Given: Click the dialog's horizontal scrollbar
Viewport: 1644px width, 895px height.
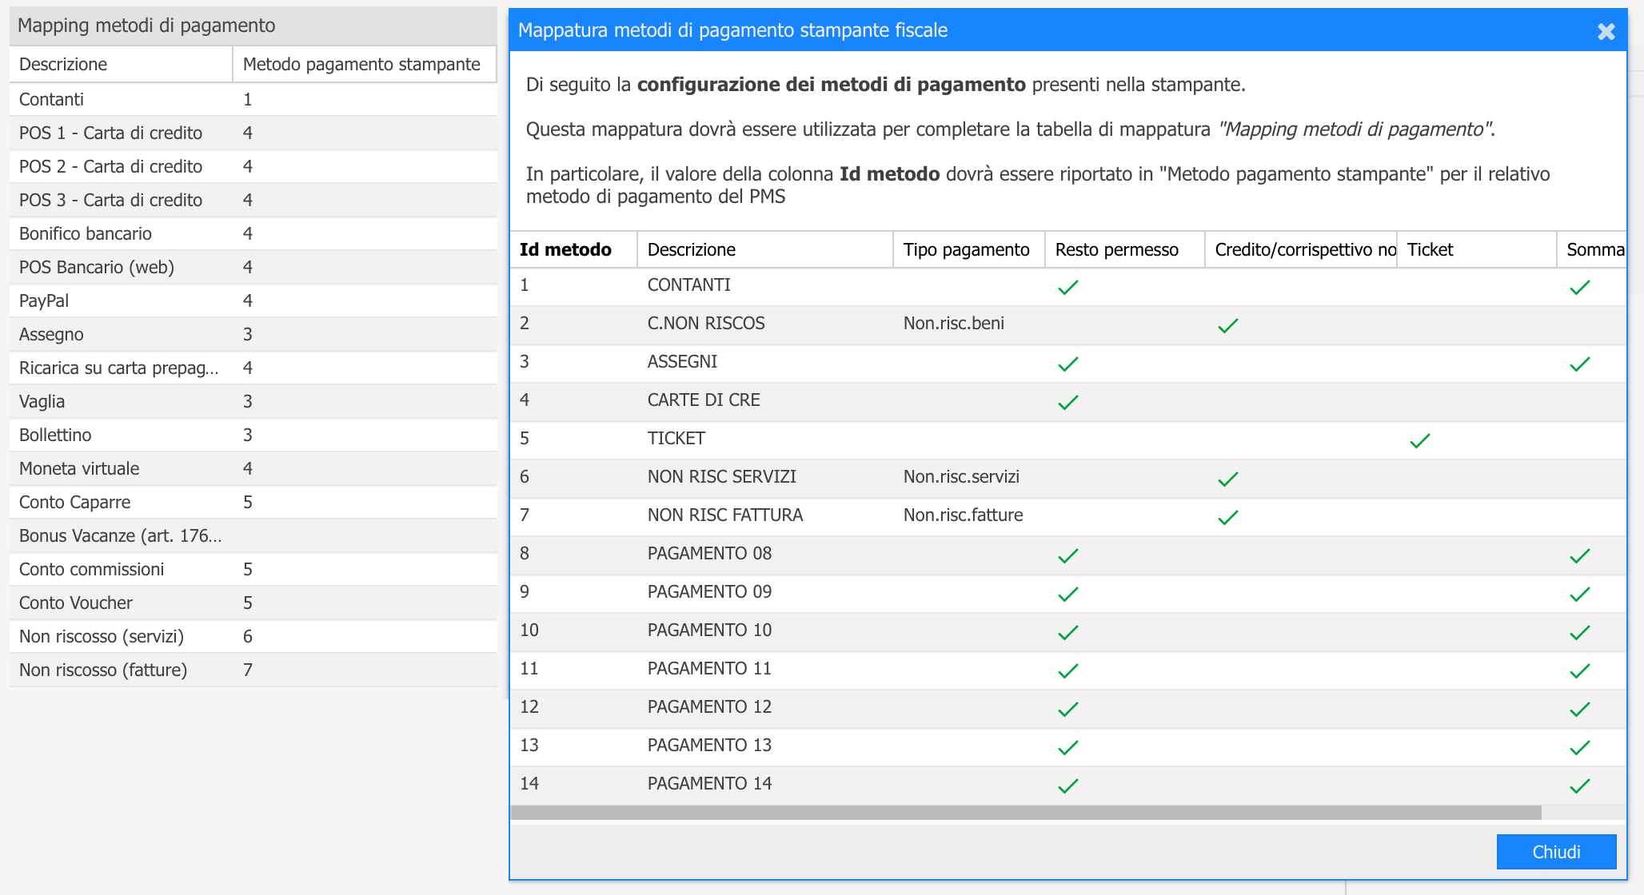Looking at the screenshot, I should click(x=1025, y=813).
